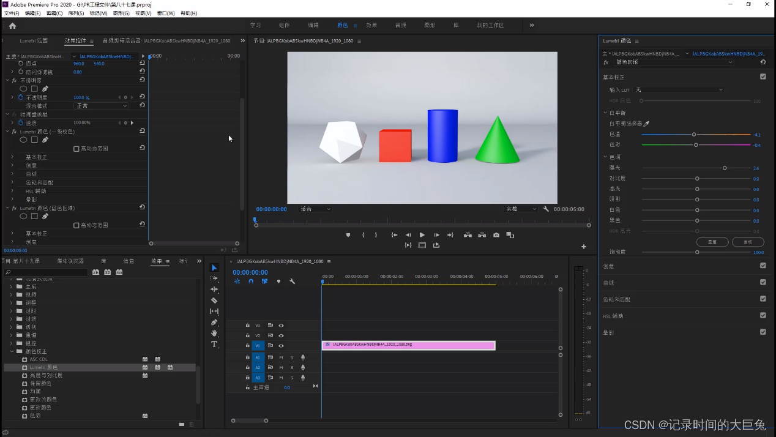The height and width of the screenshot is (437, 776).
Task: Select the Pen tool in the toolbar
Action: [x=214, y=323]
